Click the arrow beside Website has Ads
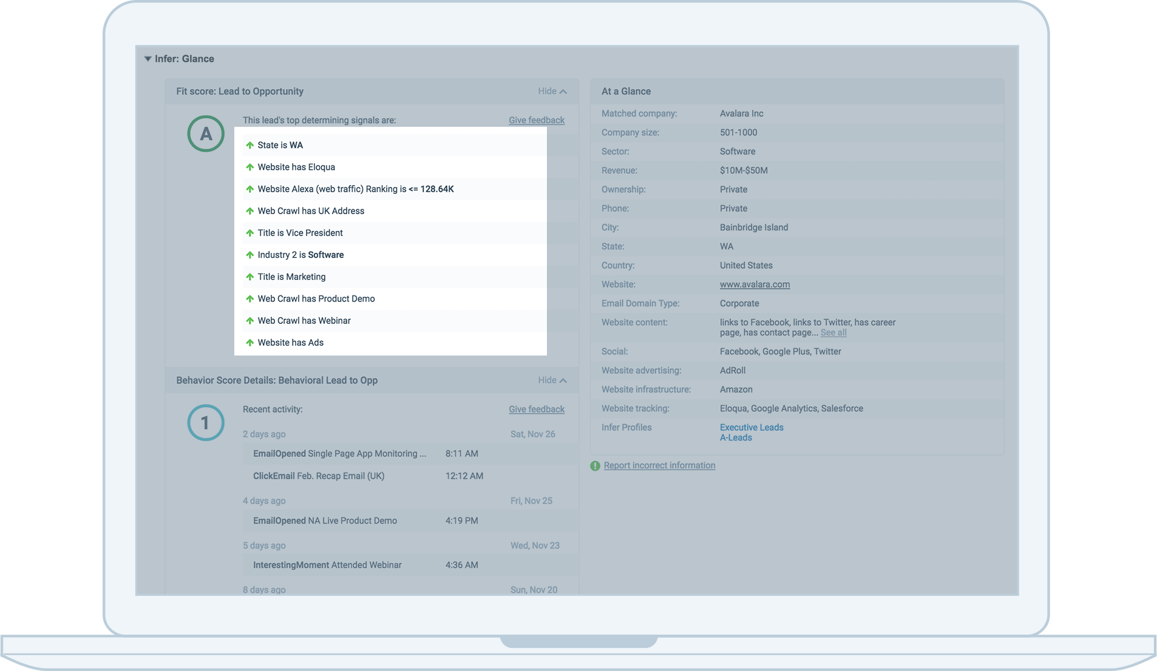 249,343
